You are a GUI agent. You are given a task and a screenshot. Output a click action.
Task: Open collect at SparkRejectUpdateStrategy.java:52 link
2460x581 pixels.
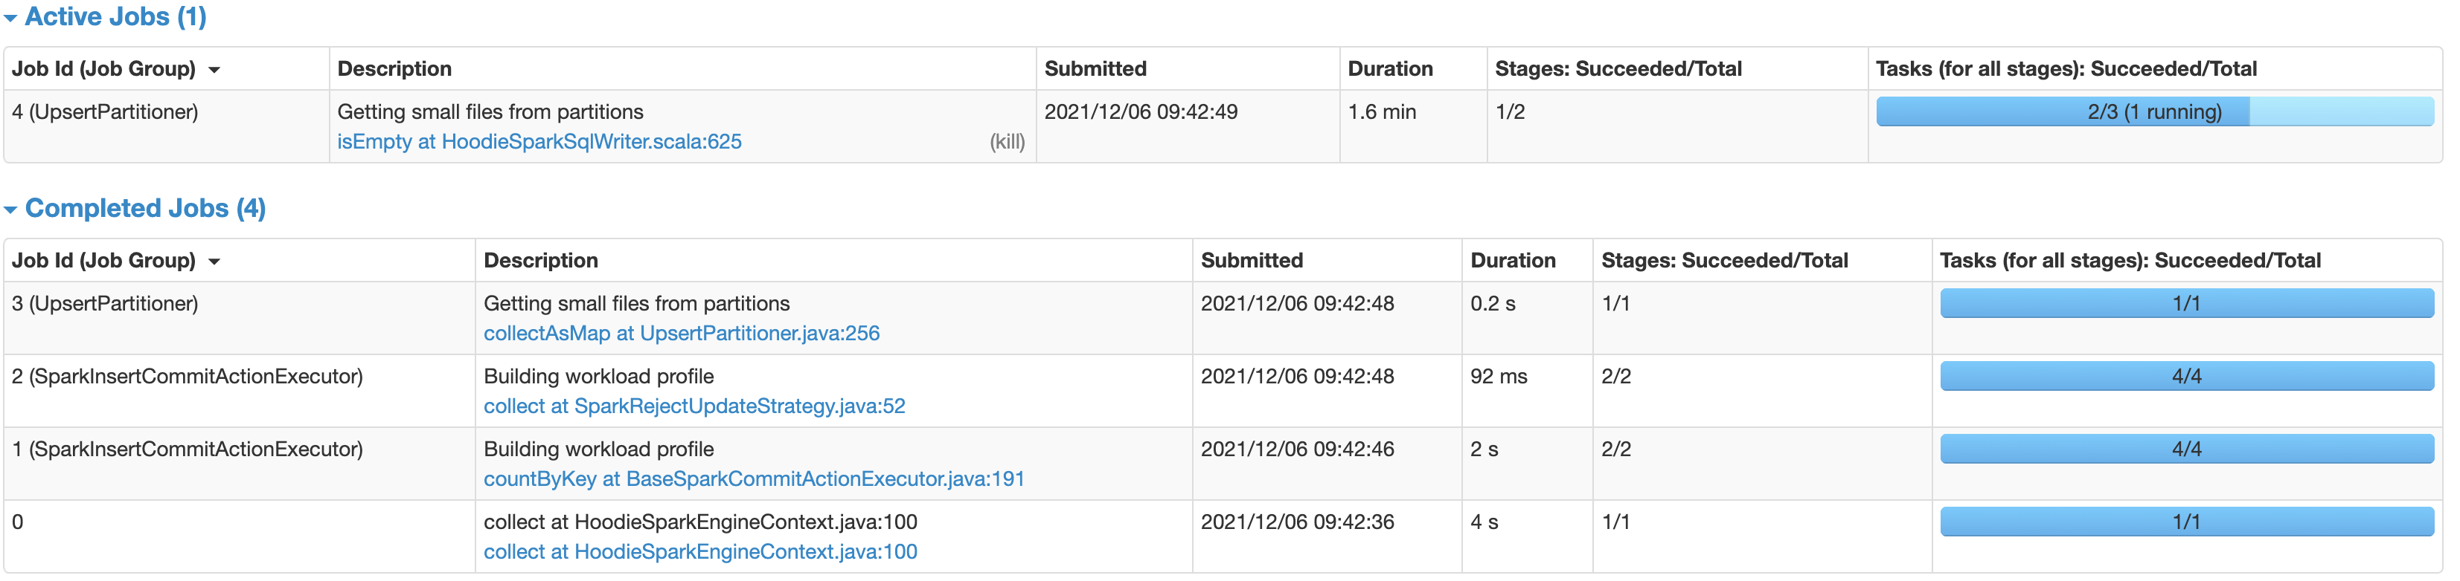pyautogui.click(x=694, y=406)
